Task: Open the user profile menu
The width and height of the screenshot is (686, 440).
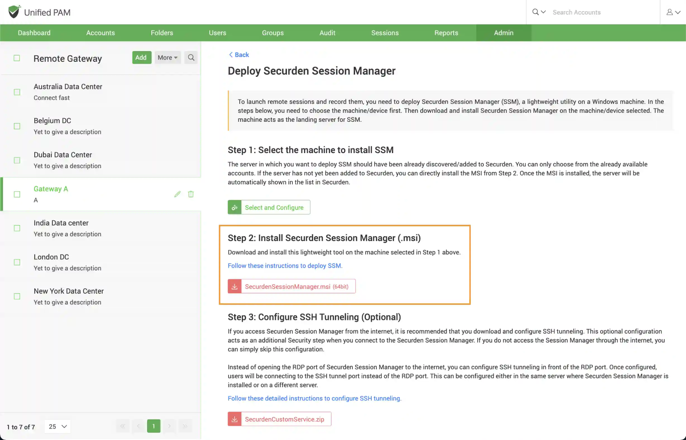Action: (x=674, y=12)
